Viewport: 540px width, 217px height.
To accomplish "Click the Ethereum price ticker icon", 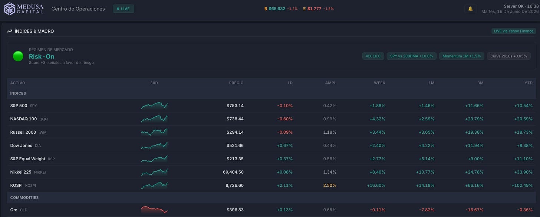I will [304, 9].
